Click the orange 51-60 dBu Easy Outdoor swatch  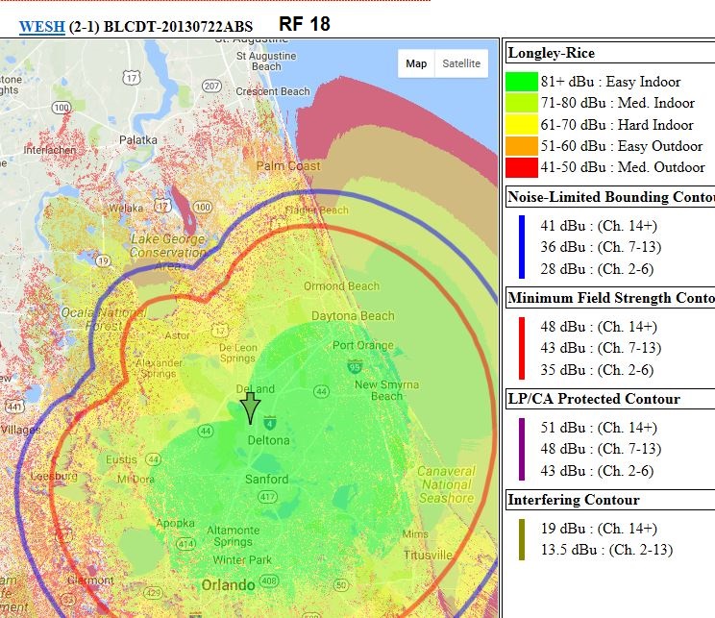521,146
